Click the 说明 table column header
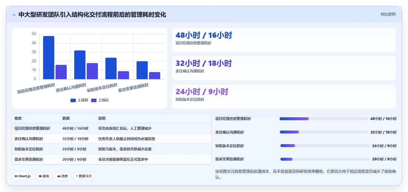 click(102, 118)
